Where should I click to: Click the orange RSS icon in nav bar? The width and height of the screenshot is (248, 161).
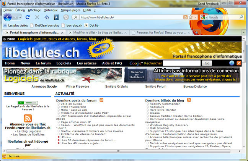tap(239, 63)
